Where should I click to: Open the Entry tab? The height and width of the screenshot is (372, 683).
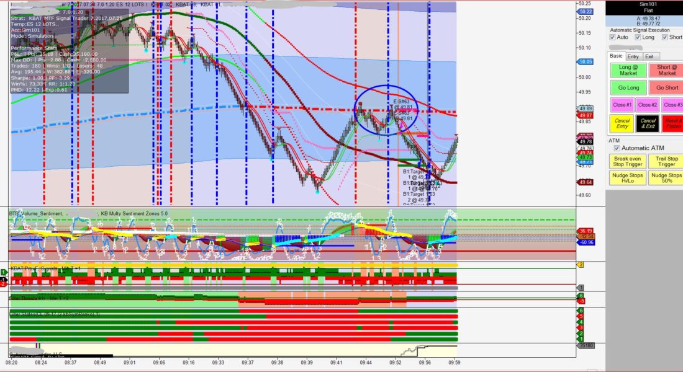pyautogui.click(x=633, y=56)
